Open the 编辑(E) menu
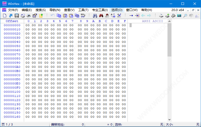Viewport: 201px width, 127px height. 27,10
